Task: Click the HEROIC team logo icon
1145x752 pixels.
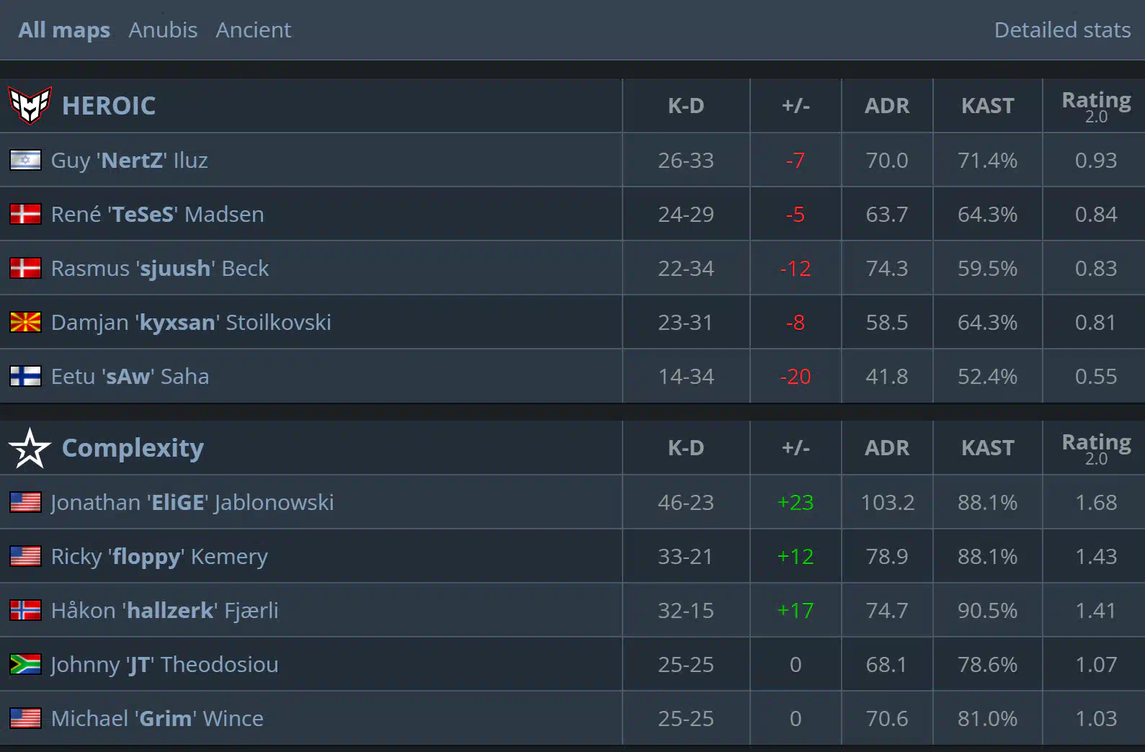Action: click(30, 106)
